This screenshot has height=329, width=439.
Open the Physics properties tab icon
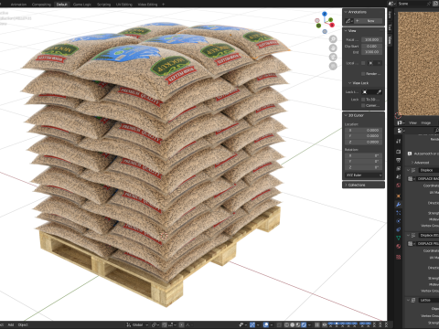point(398,221)
